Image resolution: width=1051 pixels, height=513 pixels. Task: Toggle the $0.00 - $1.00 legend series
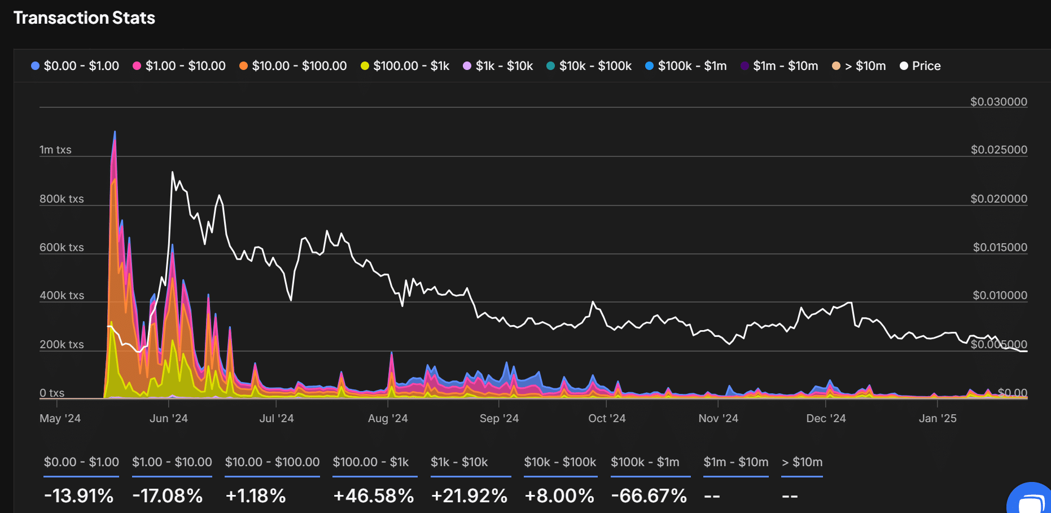75,66
